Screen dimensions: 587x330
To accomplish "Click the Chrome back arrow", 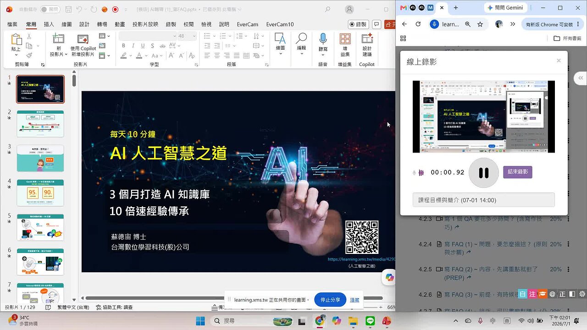I will click(404, 24).
